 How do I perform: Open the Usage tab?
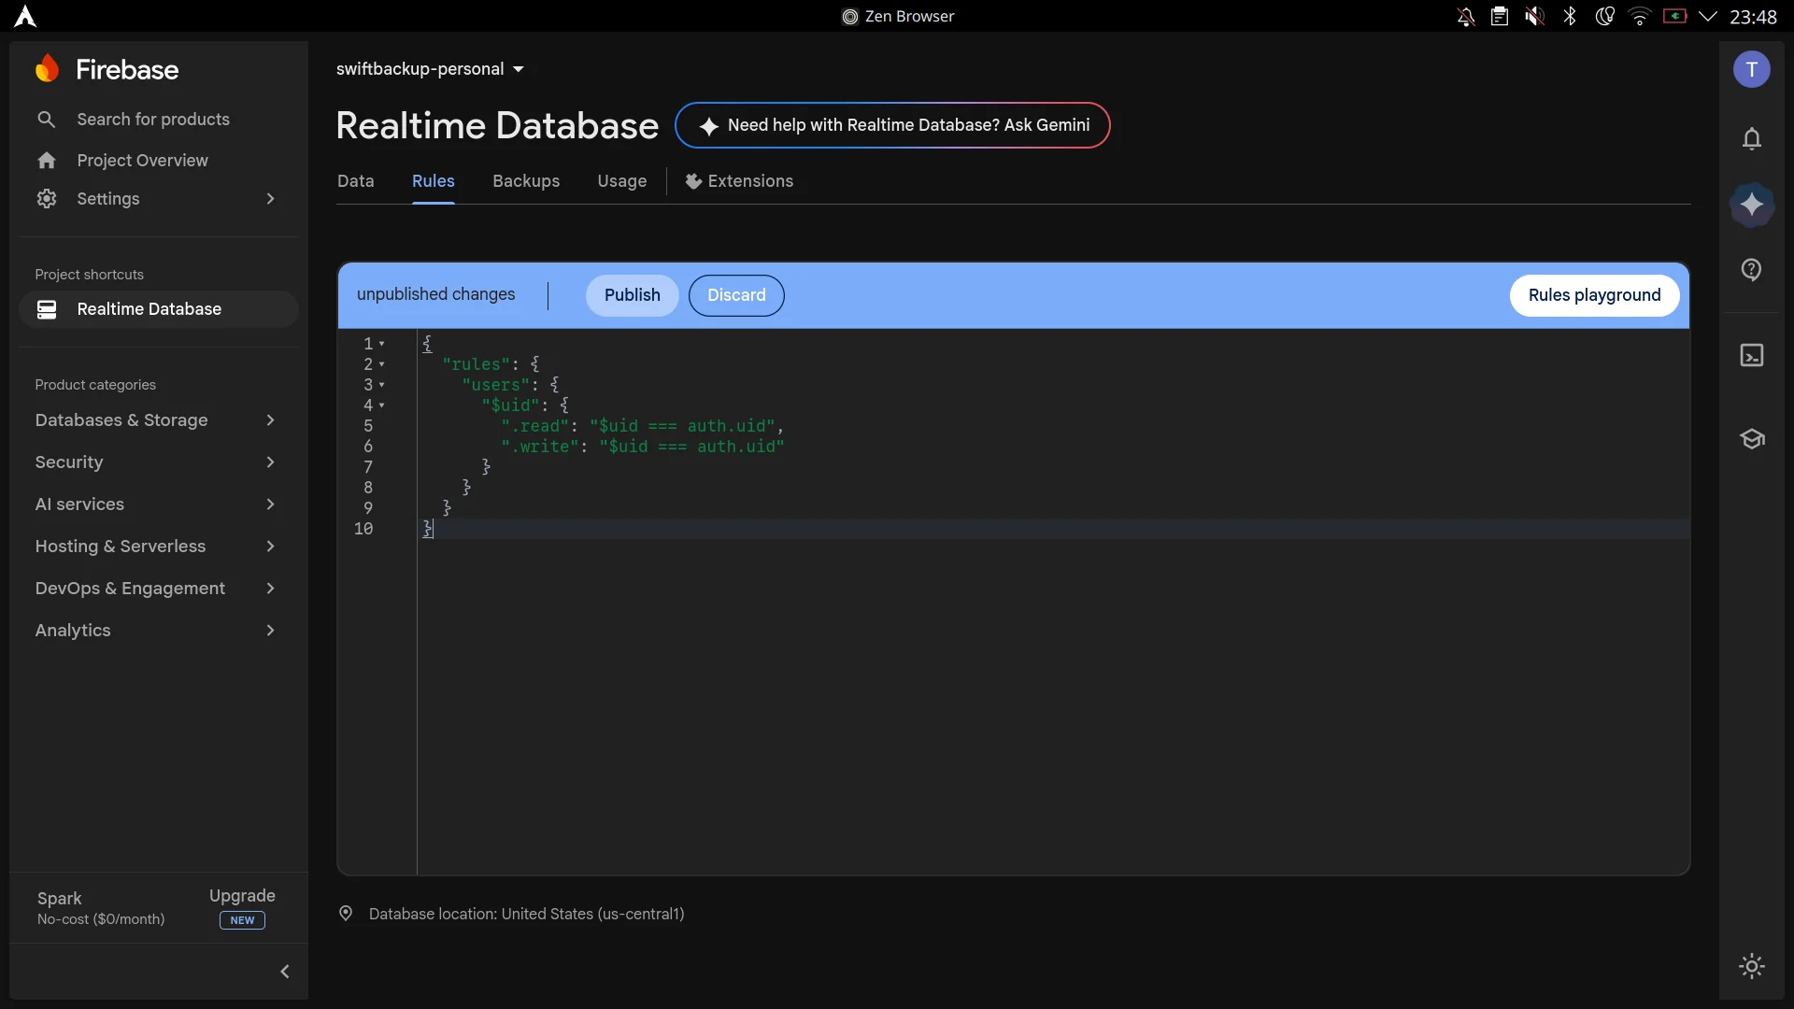click(622, 181)
